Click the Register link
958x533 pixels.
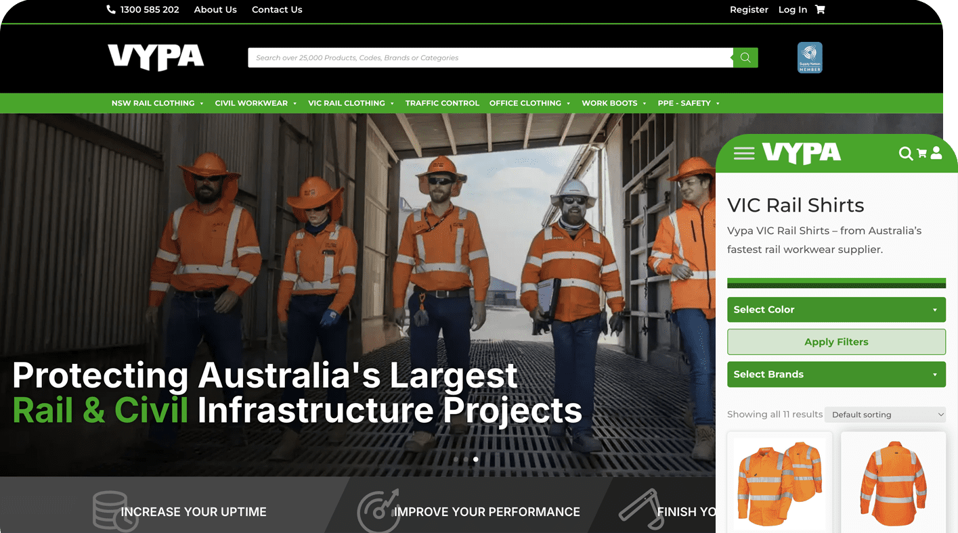(x=749, y=9)
